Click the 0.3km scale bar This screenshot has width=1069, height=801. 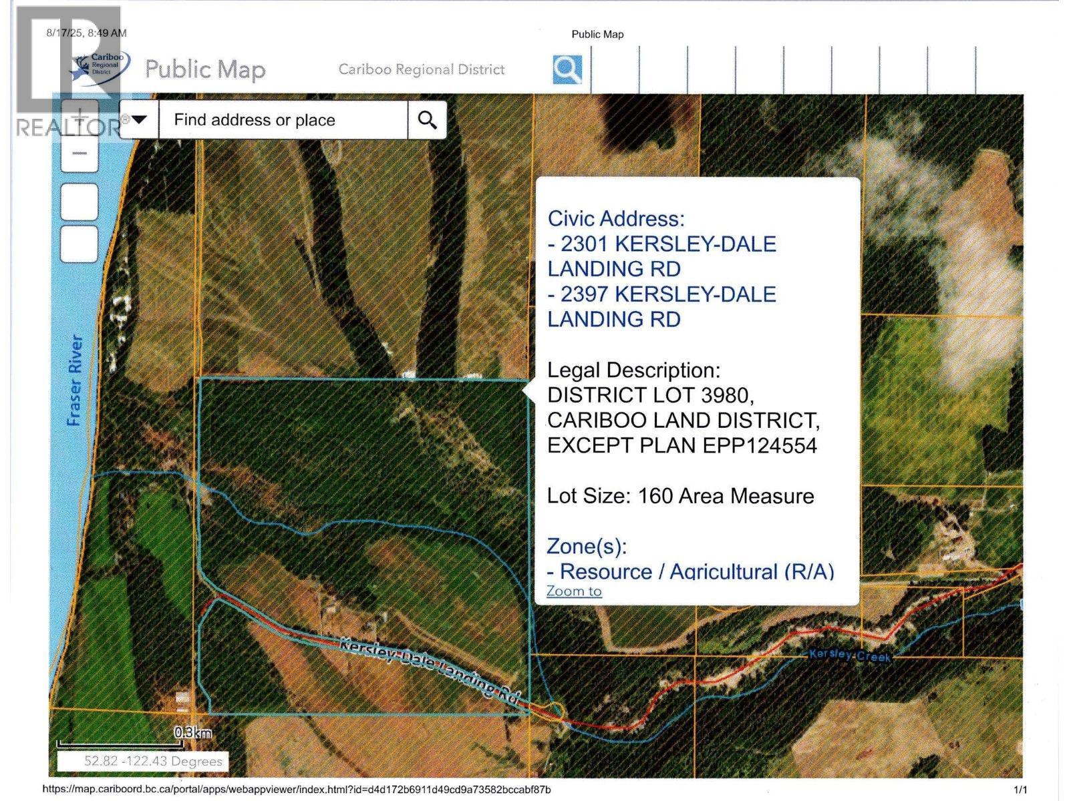[x=134, y=739]
